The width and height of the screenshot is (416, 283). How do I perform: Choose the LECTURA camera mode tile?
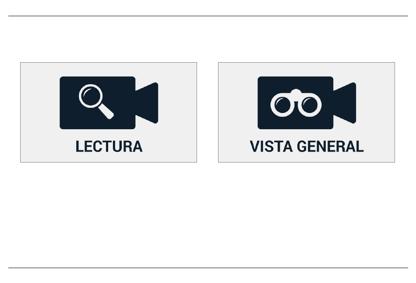109,112
